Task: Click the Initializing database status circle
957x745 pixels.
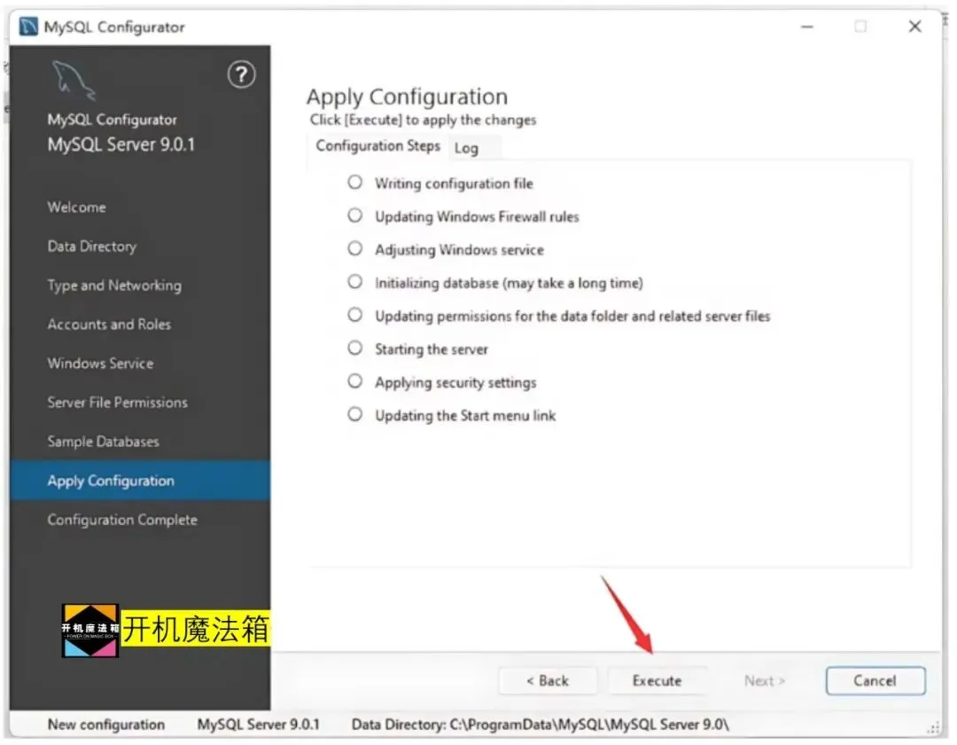Action: 354,281
